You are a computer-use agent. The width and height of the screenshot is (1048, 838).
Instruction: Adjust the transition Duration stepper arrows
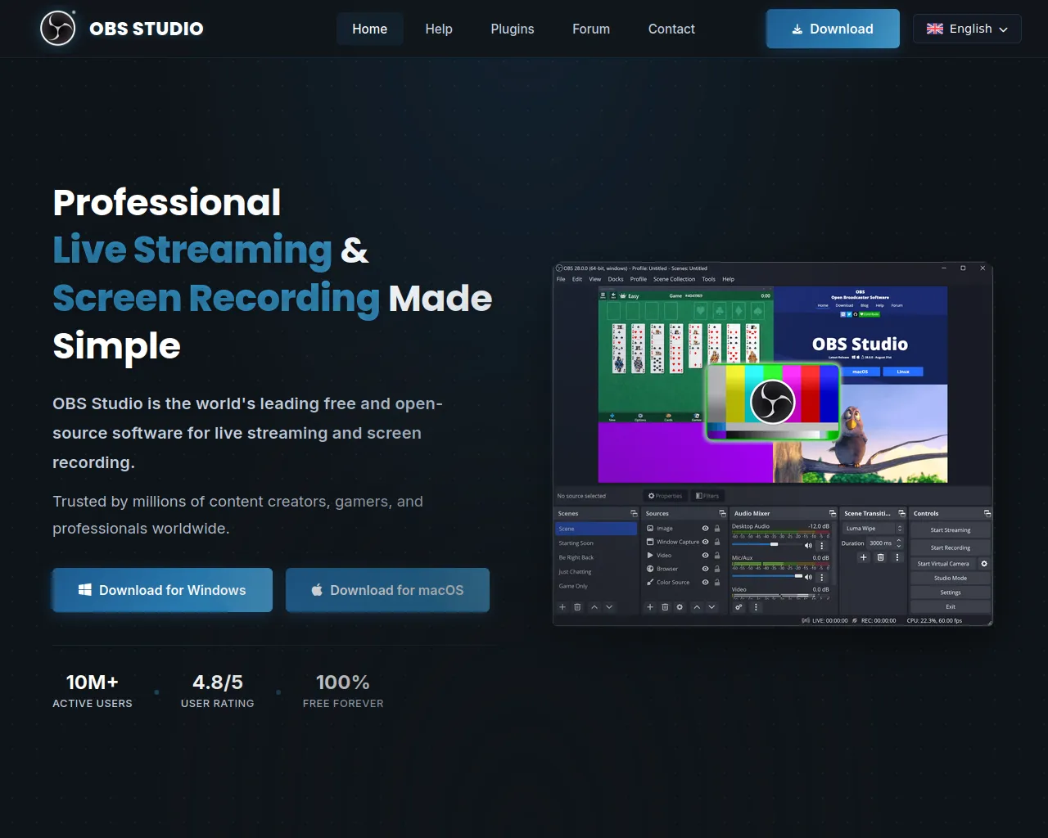899,543
